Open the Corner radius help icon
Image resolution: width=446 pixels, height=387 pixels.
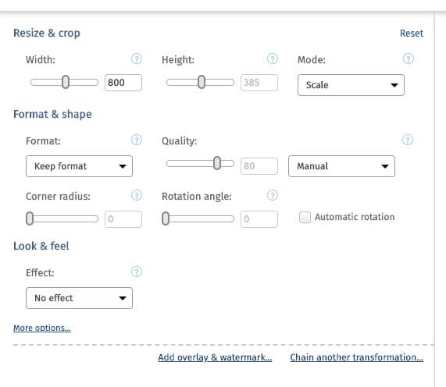(137, 196)
